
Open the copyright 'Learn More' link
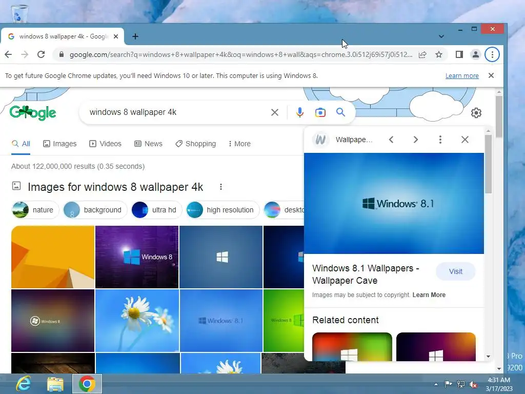tap(429, 295)
